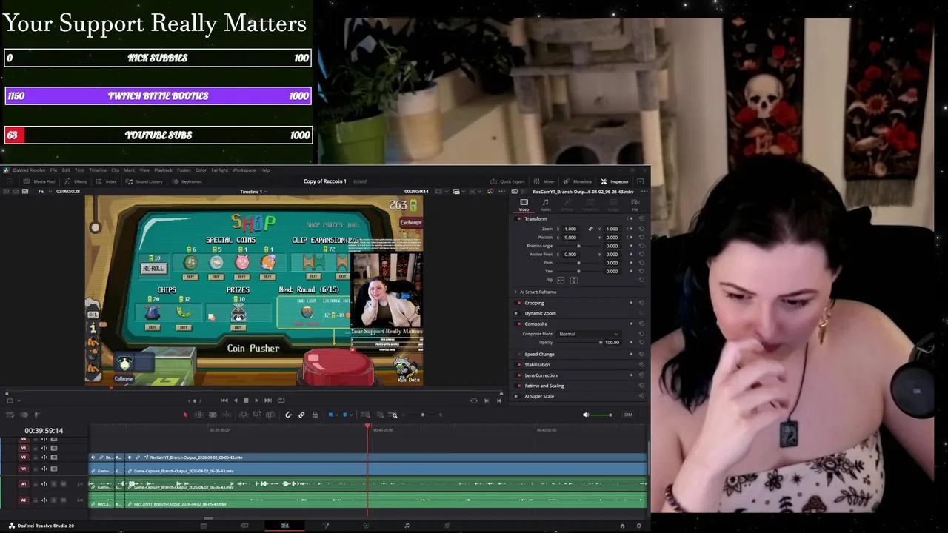This screenshot has height=533, width=948.
Task: Open the Effects panel
Action: [x=76, y=181]
